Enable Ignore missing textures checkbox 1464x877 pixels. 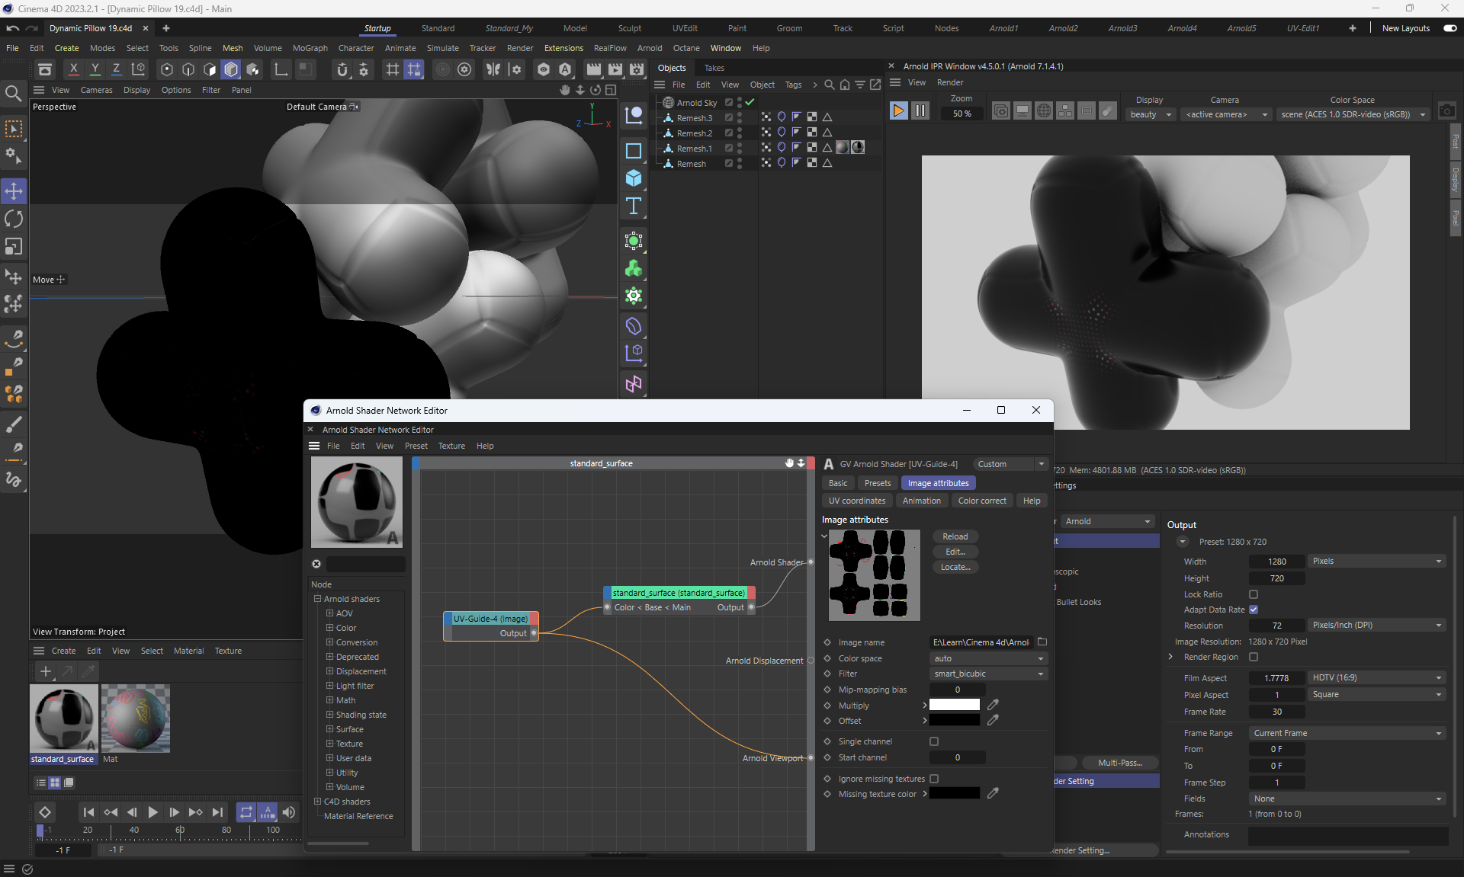[x=934, y=779]
